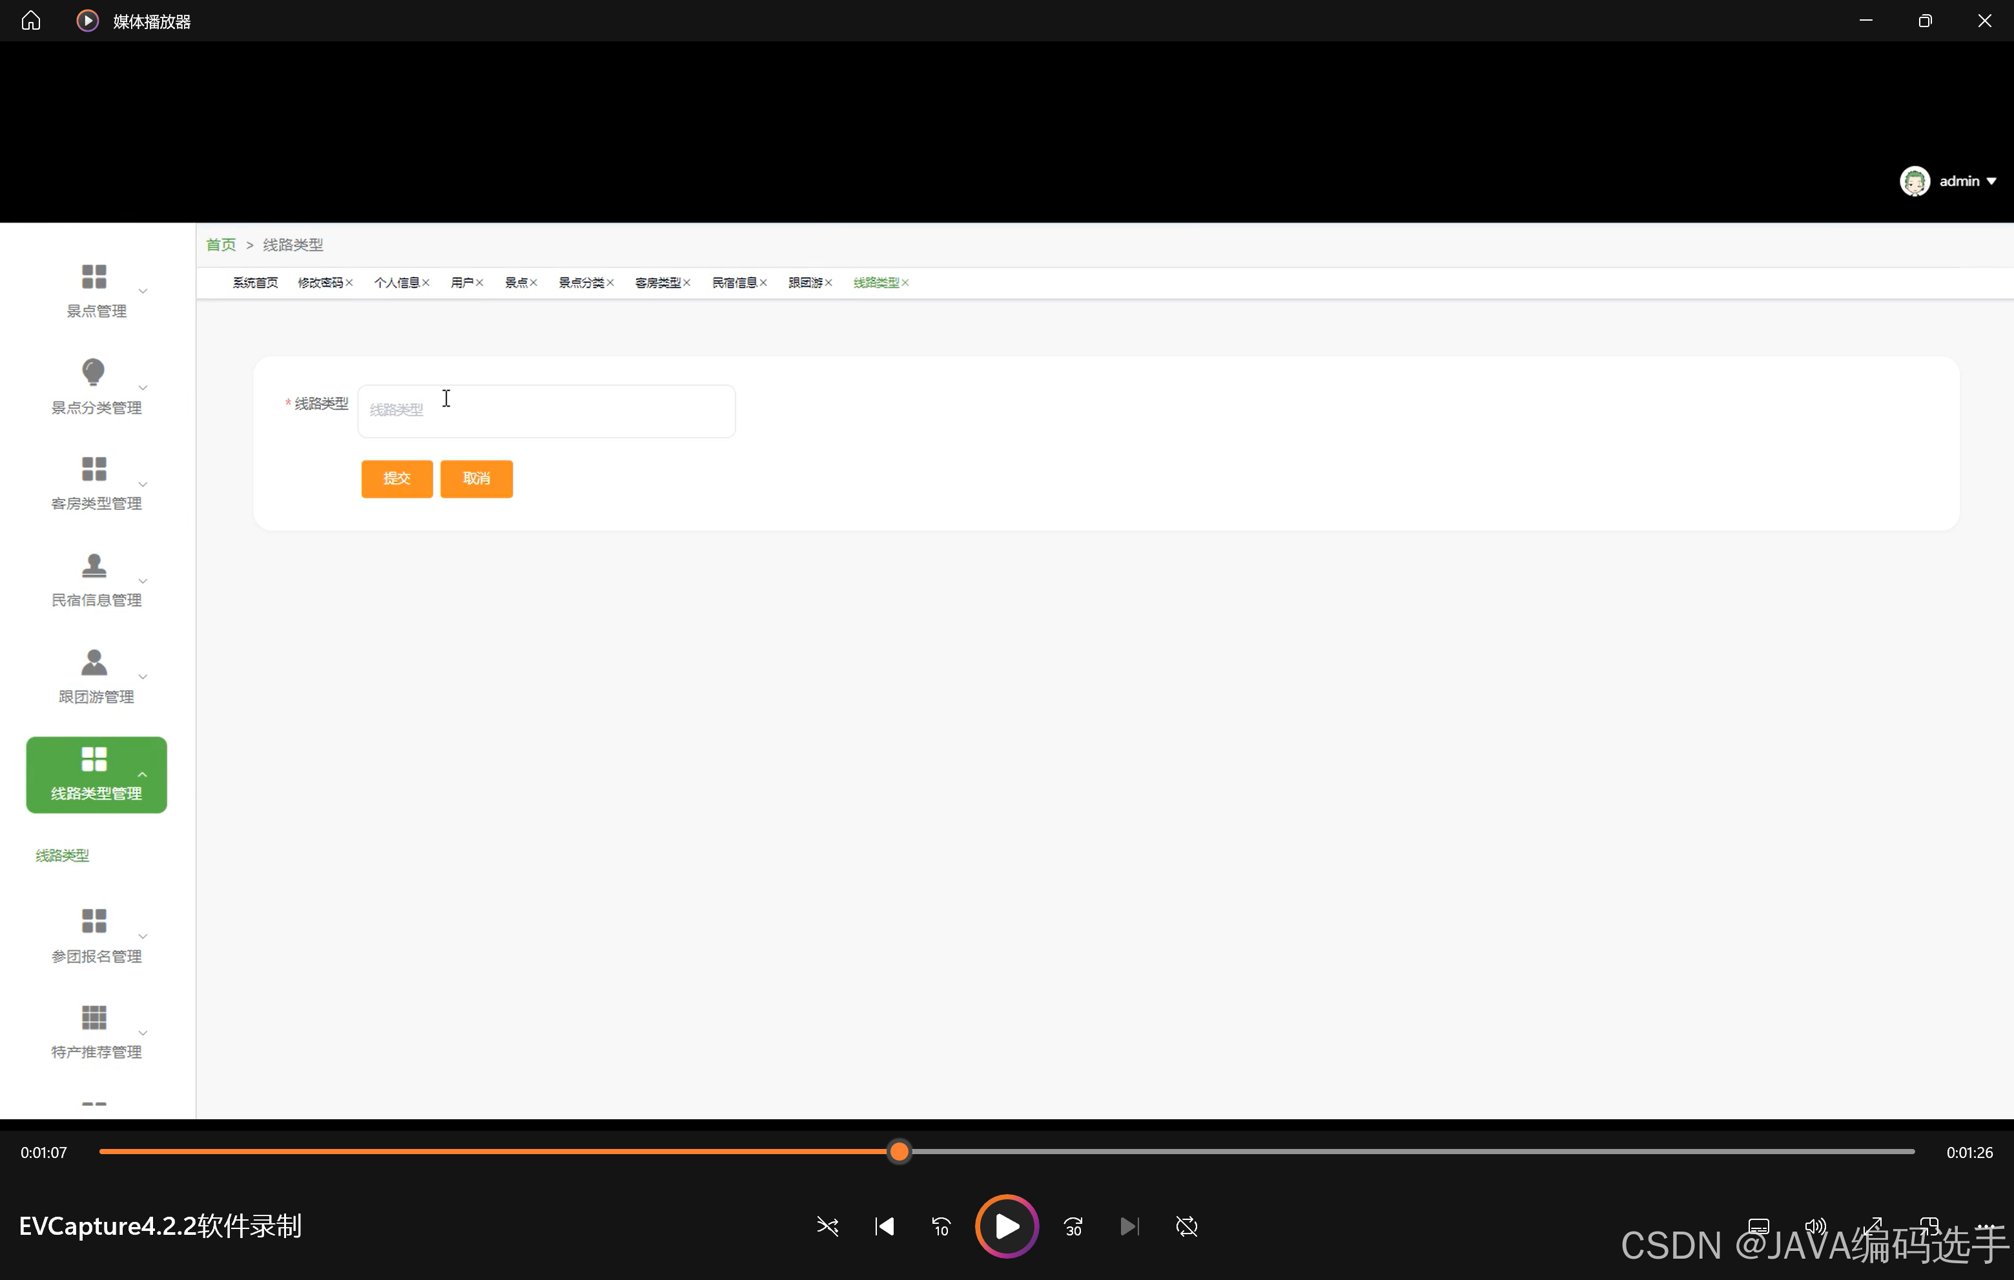Skip forward 30 seconds
The height and width of the screenshot is (1280, 2014).
pos(1073,1226)
